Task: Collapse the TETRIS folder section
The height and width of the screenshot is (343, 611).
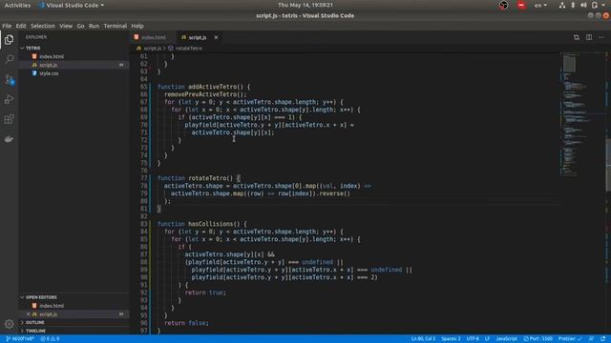Action: coord(32,48)
